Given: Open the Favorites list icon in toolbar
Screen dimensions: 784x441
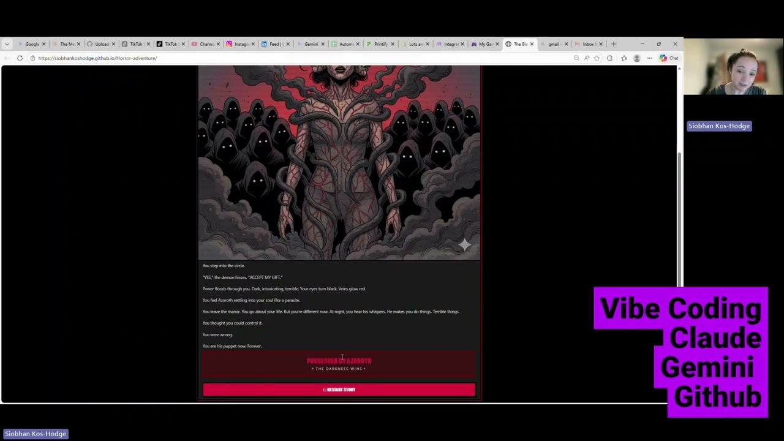Looking at the screenshot, I should tap(624, 58).
